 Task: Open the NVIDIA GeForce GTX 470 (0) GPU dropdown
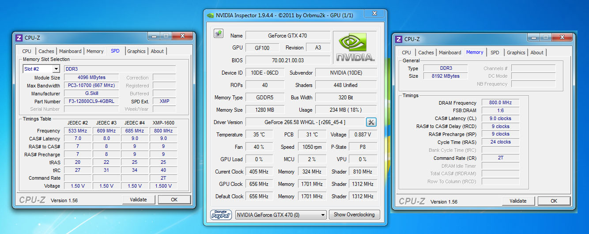tap(281, 215)
